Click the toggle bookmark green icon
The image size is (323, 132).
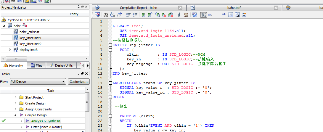143,15
